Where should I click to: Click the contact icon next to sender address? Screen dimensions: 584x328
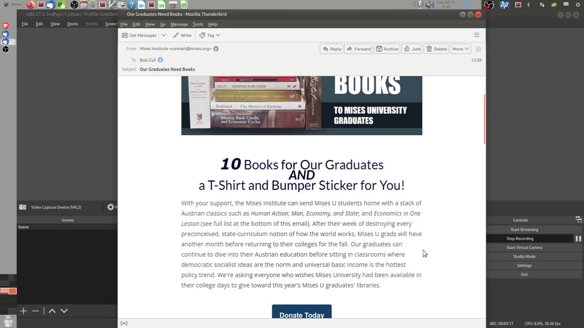(x=216, y=49)
